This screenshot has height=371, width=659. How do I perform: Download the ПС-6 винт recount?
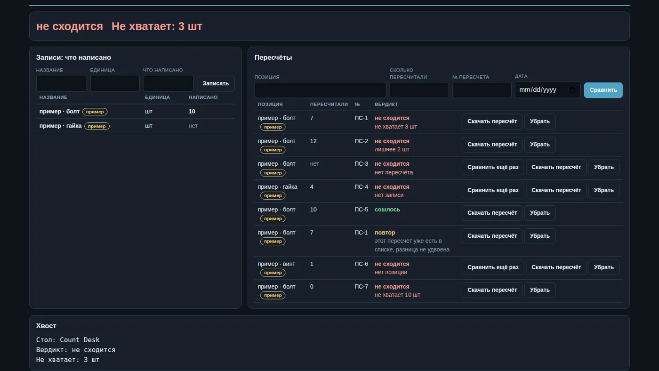(556, 267)
